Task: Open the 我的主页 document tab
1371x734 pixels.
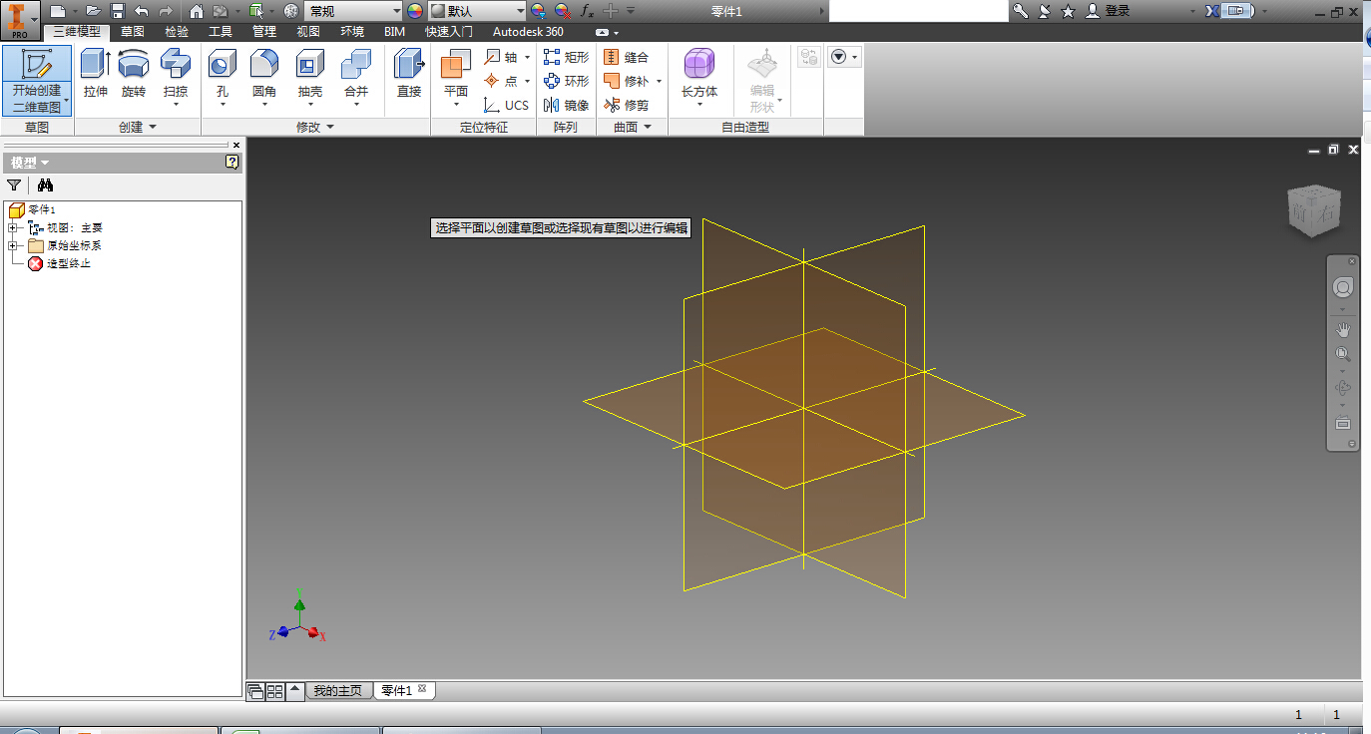Action: (337, 691)
